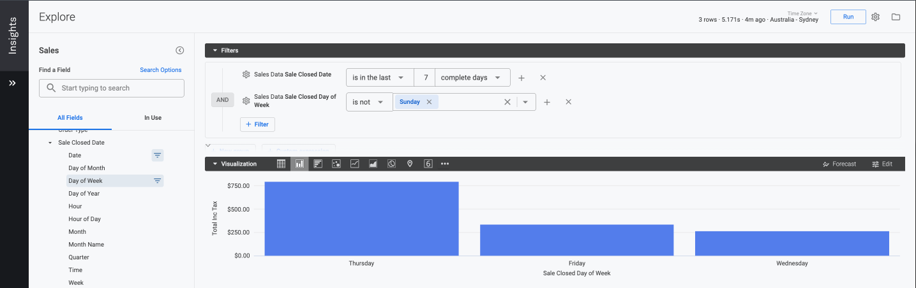Select the Week field
The width and height of the screenshot is (916, 288).
[76, 283]
